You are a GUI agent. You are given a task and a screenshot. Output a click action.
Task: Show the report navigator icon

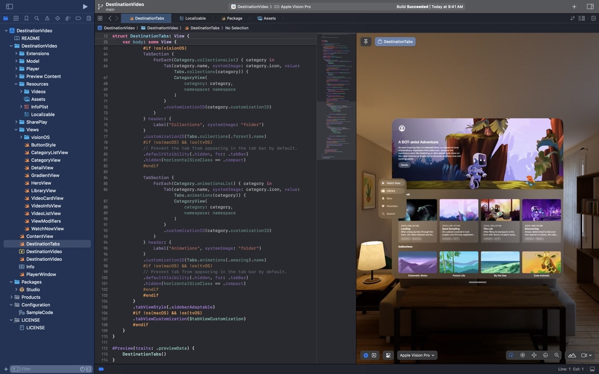click(89, 18)
